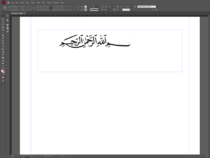Select the Pen tool
Image resolution: width=210 pixels, height=158 pixels.
click(x=3, y=35)
